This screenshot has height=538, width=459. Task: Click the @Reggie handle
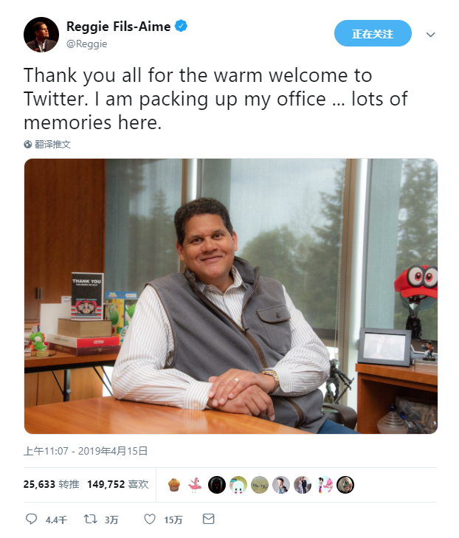[x=87, y=44]
